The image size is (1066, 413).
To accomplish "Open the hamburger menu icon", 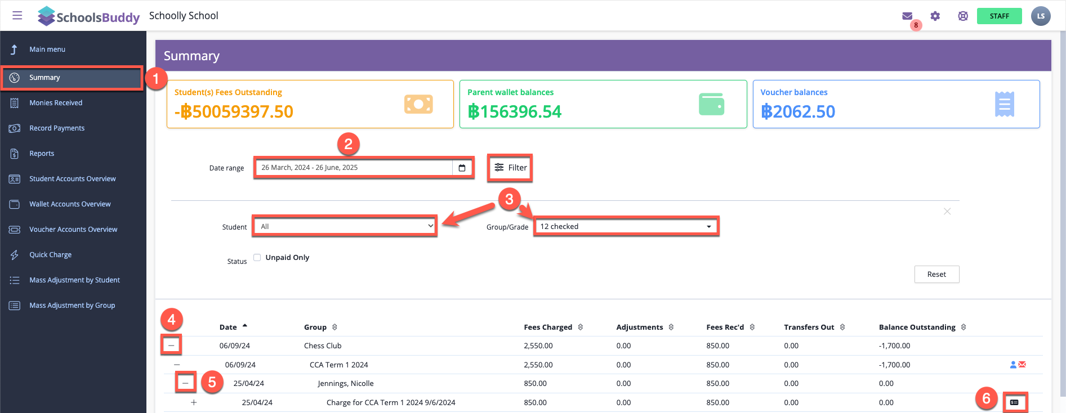I will point(17,16).
